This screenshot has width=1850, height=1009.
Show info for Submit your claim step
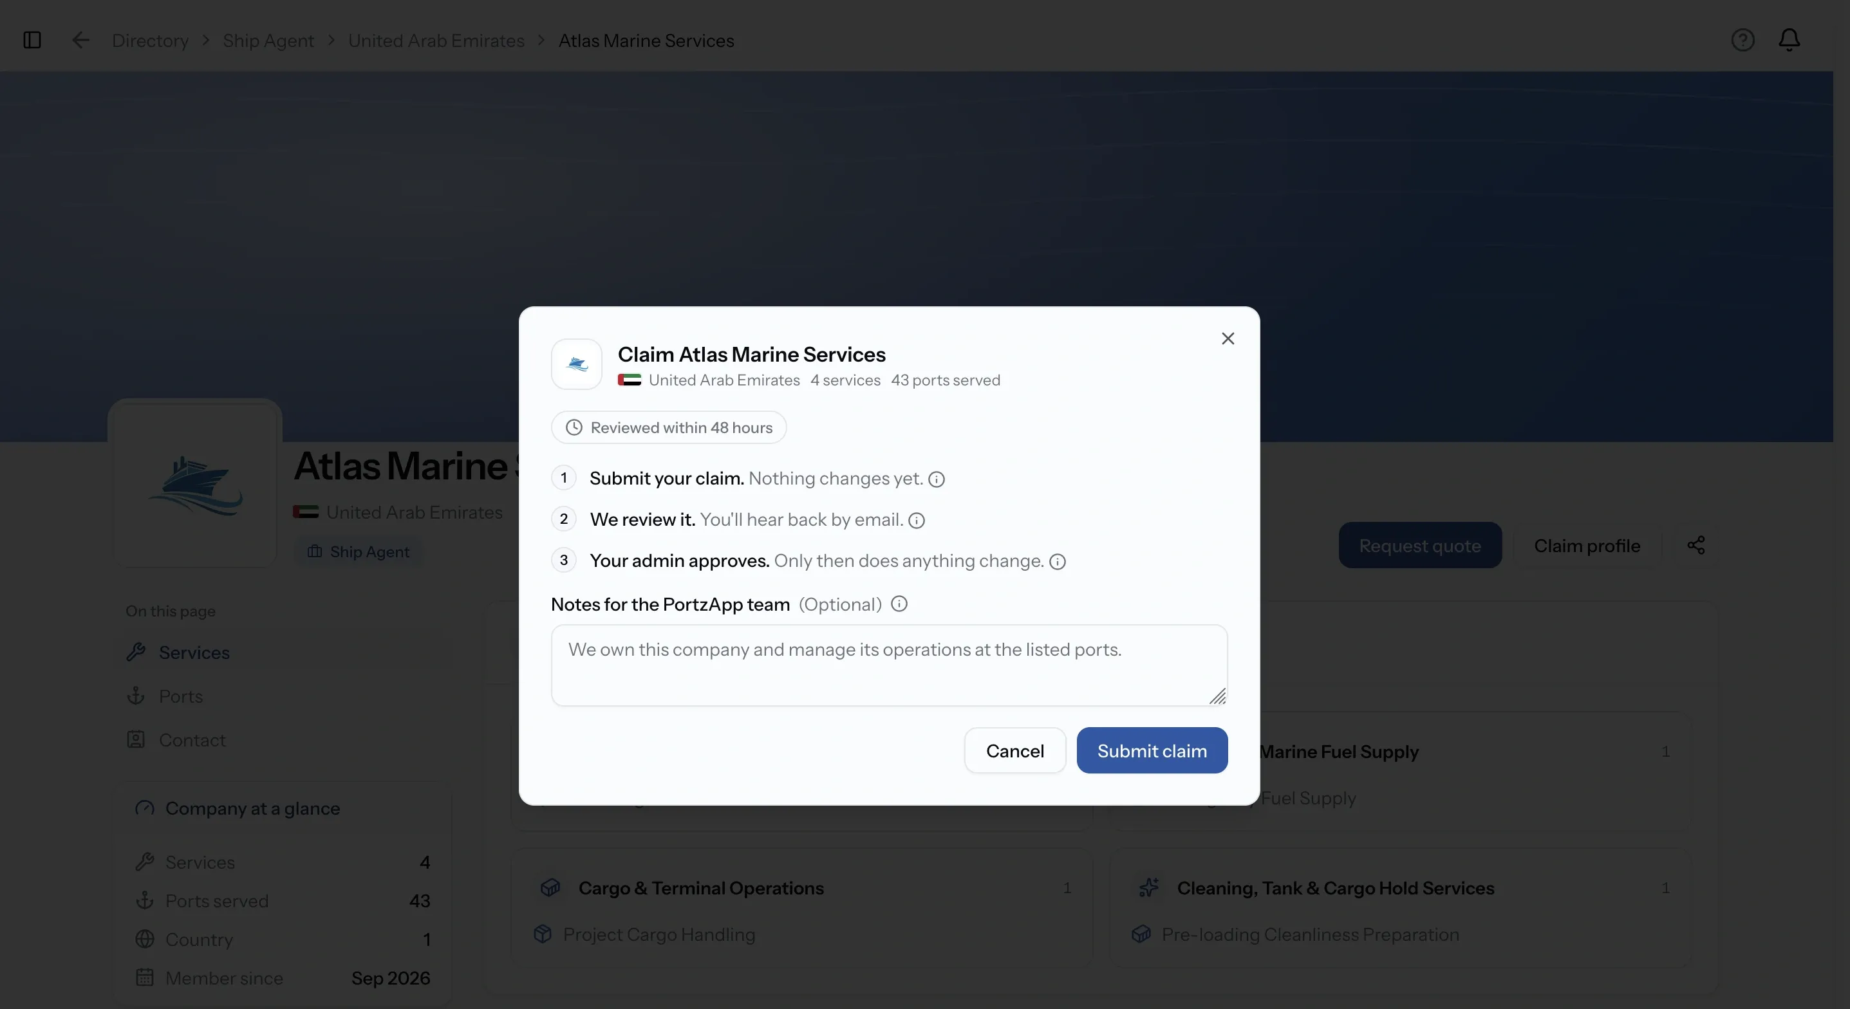click(937, 479)
